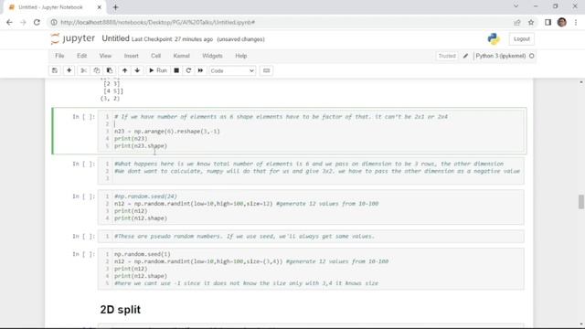Open the cell type Code dropdown
The height and width of the screenshot is (329, 585).
(x=232, y=71)
